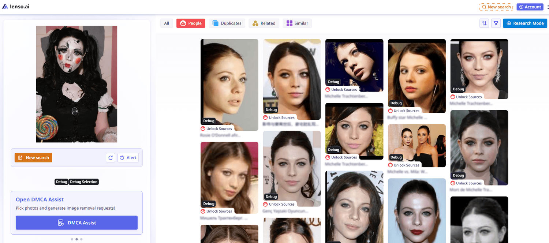The image size is (549, 243).
Task: Open the sort order options icon
Action: [484, 23]
